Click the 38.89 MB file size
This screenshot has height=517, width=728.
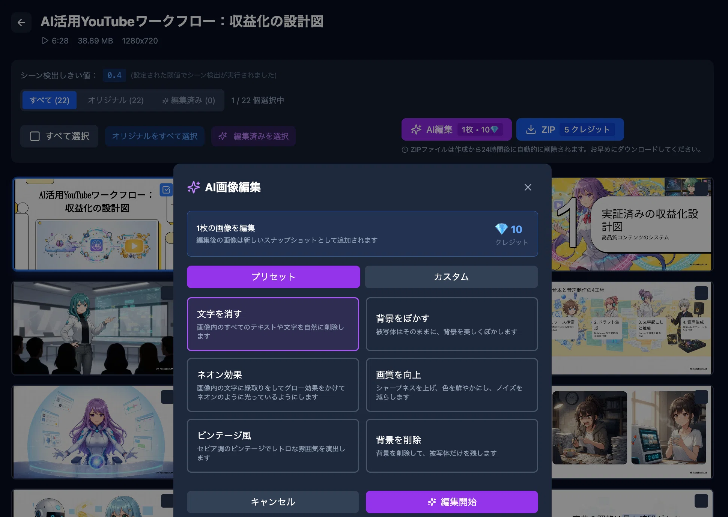tap(95, 41)
